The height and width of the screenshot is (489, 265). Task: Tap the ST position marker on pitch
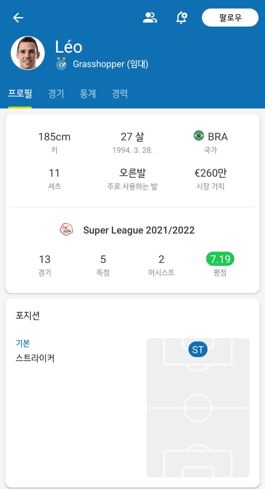(198, 349)
